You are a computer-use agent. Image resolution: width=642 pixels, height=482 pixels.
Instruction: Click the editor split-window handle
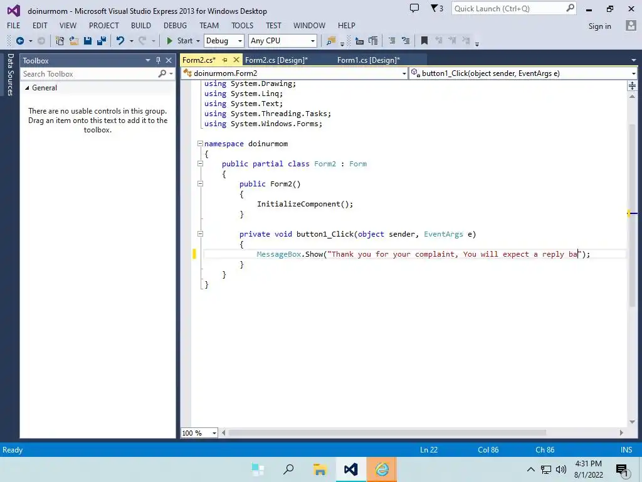click(632, 85)
